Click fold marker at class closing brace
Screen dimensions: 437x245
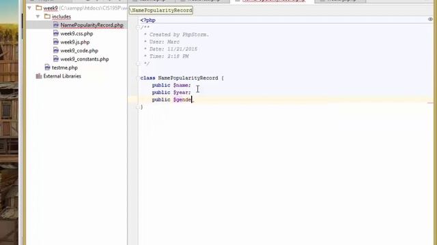click(138, 107)
